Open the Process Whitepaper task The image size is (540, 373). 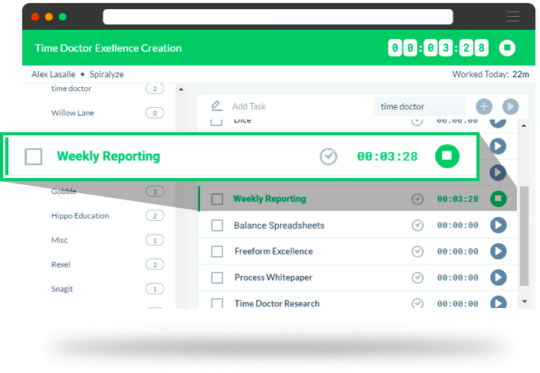click(x=273, y=277)
